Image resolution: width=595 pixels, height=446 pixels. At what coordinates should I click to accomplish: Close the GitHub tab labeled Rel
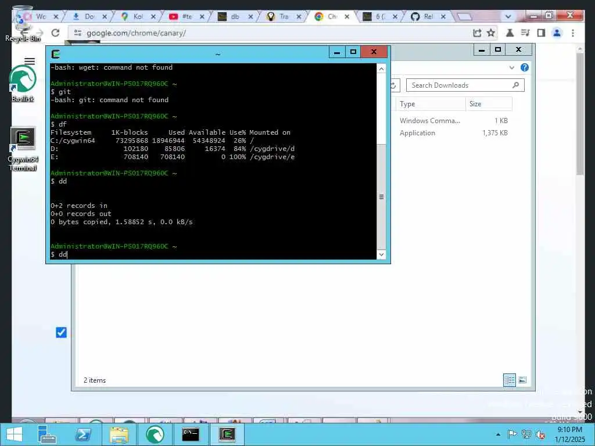coord(443,17)
